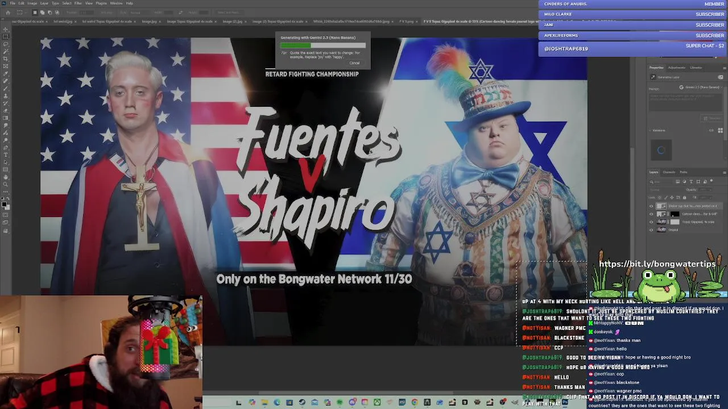
Task: Open Microsoft Edge from the taskbar
Action: pos(277,402)
